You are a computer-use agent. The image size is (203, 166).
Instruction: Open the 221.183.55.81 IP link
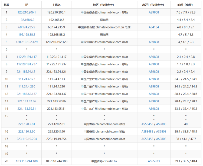(x=27, y=109)
